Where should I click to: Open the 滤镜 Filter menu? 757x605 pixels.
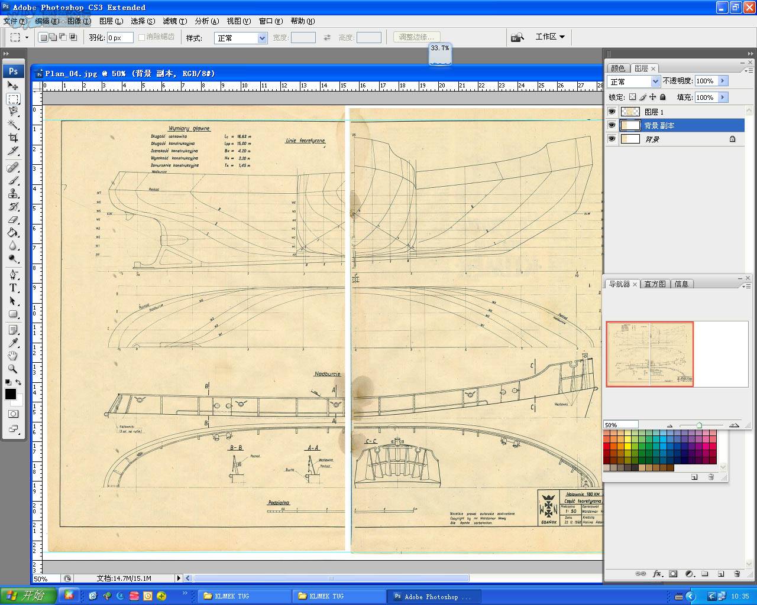[x=174, y=21]
